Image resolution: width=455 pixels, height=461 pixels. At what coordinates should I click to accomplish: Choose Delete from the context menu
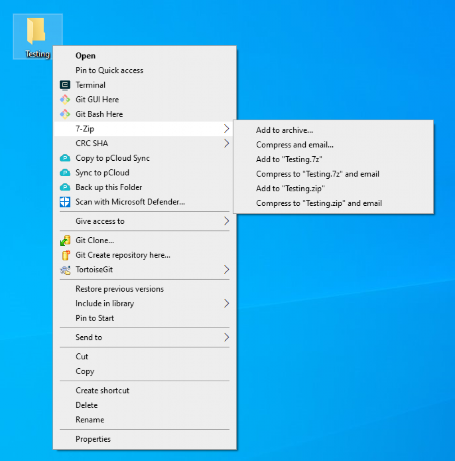pyautogui.click(x=145, y=405)
